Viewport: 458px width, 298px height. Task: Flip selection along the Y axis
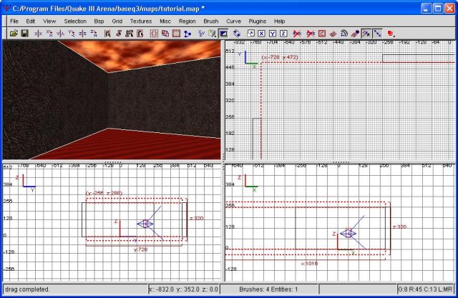(x=60, y=34)
